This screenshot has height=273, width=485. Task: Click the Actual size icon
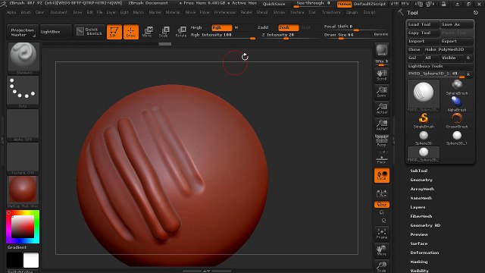point(382,108)
